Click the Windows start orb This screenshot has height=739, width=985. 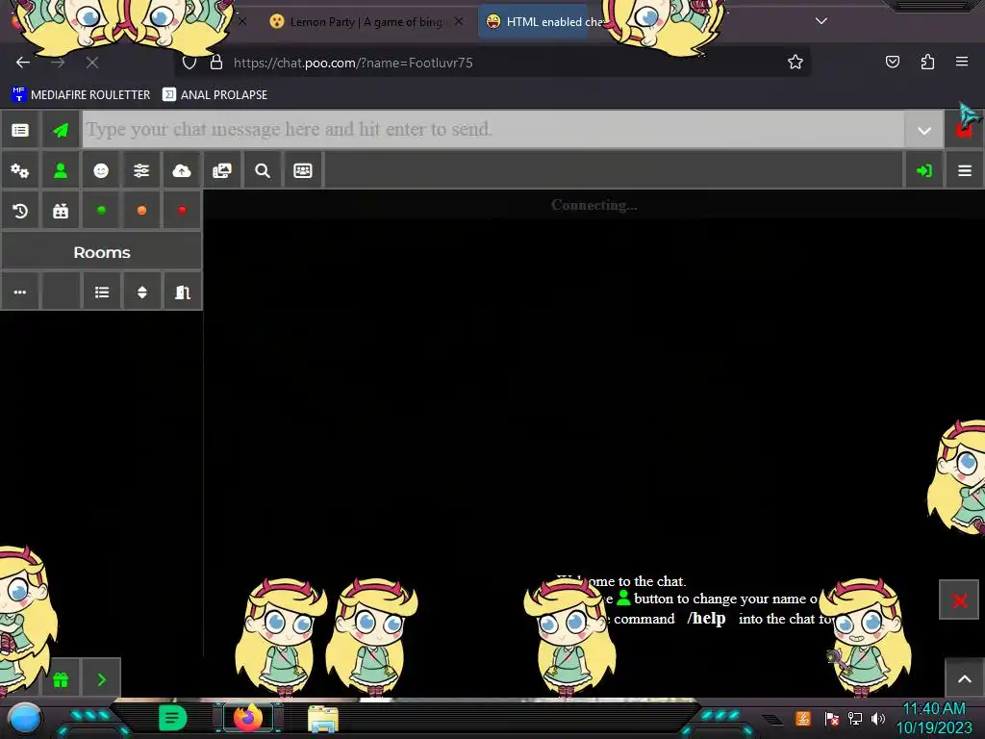25,718
